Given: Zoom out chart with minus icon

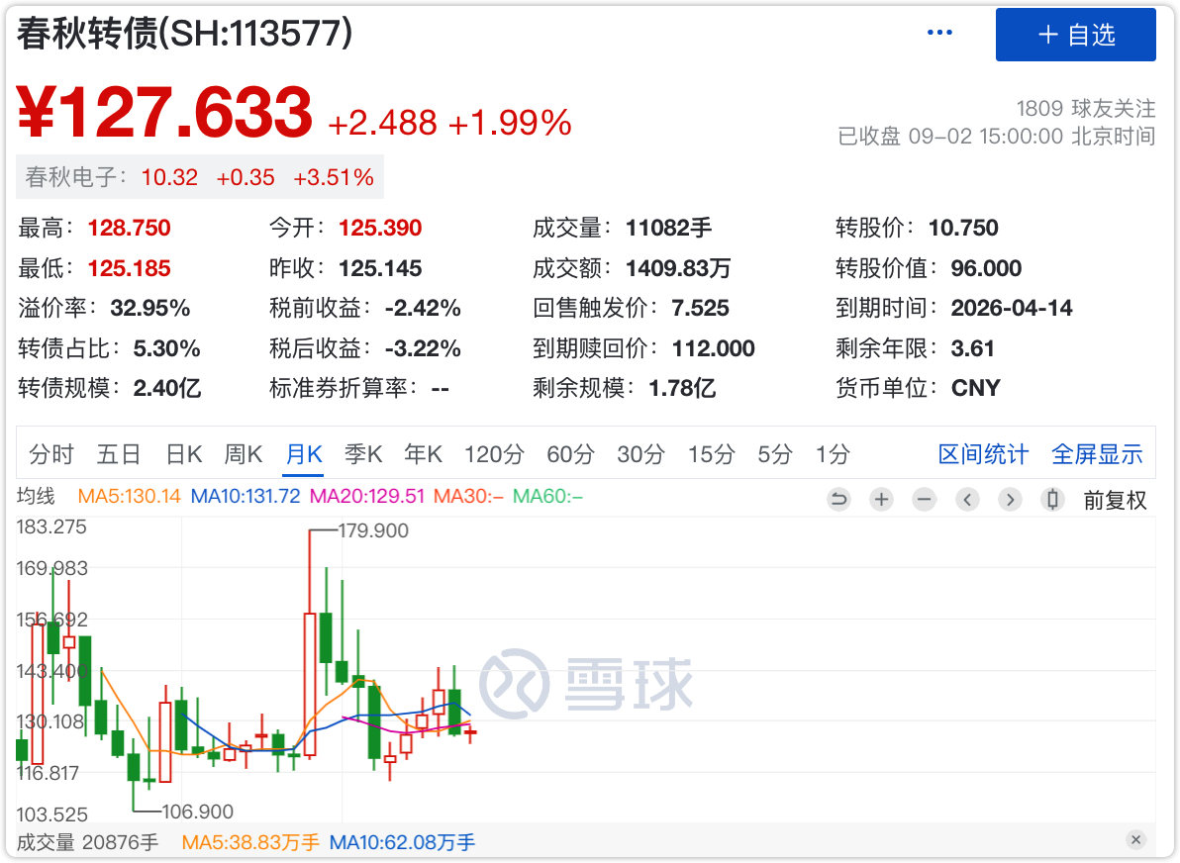Looking at the screenshot, I should [x=925, y=499].
